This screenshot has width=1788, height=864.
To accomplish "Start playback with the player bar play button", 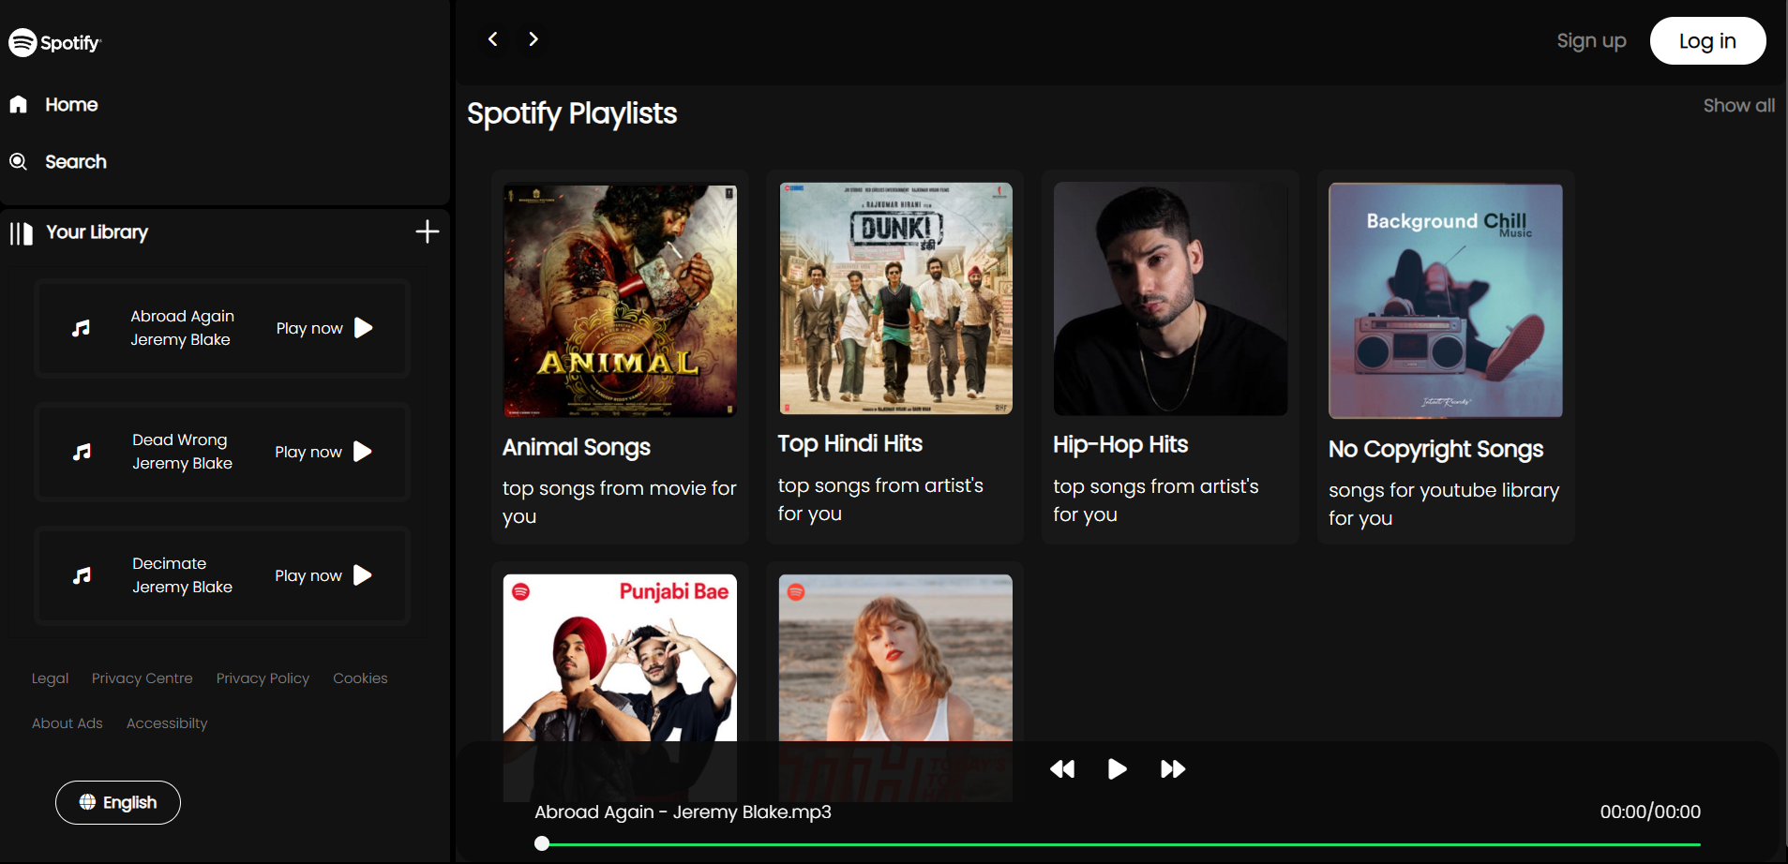I will pos(1117,769).
